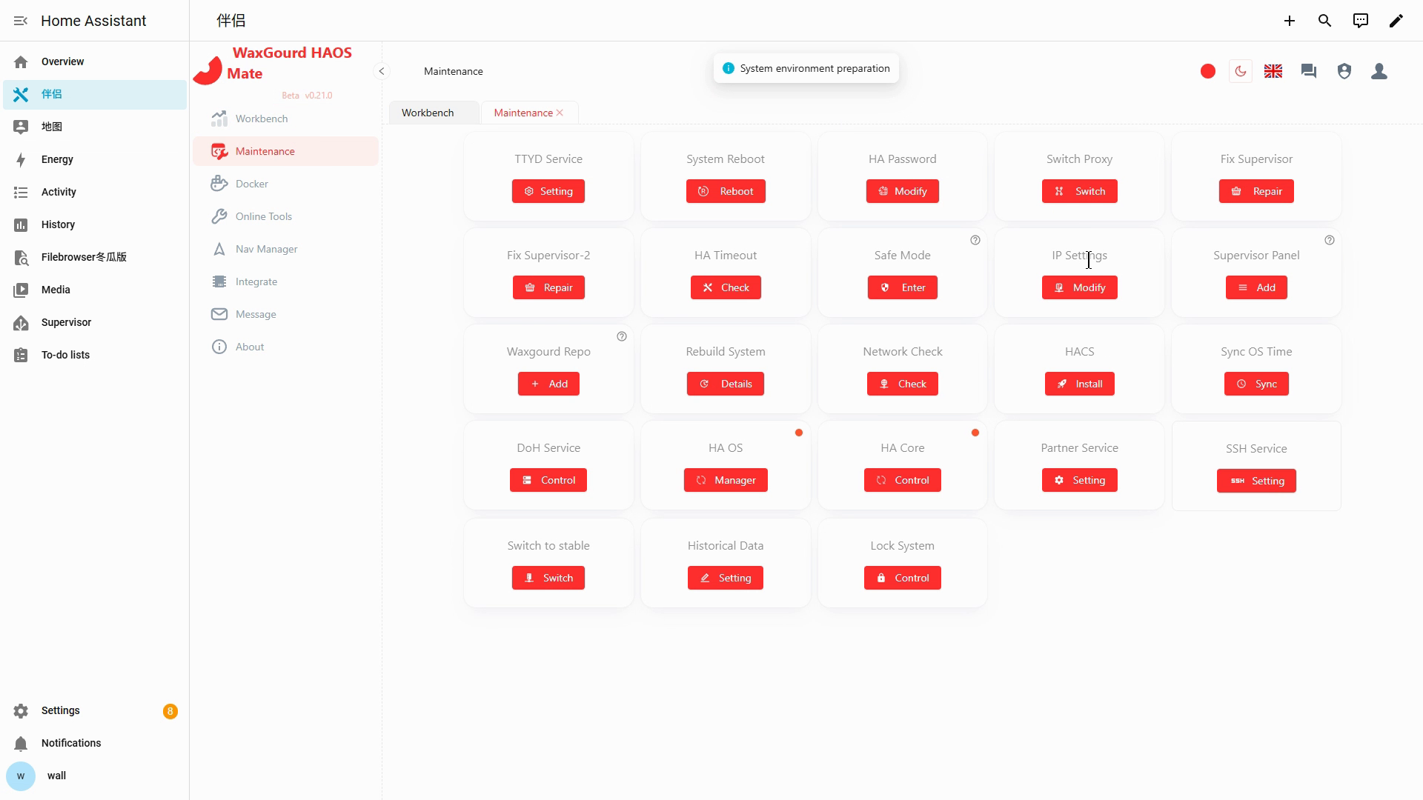
Task: Click HA Timeout Check button
Action: pos(726,287)
